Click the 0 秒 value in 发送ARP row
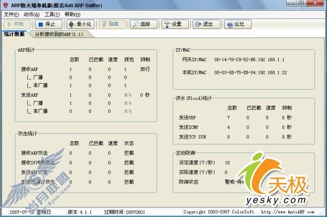This screenshot has width=327, height=217. pyautogui.click(x=145, y=95)
